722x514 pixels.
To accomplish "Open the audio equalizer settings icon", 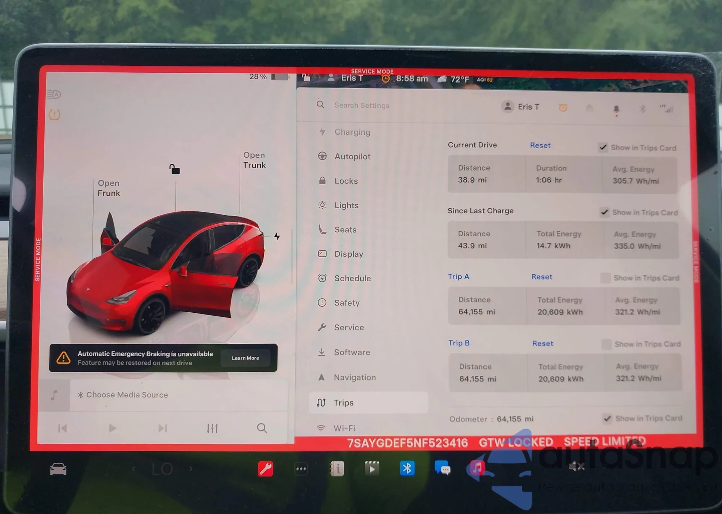I will [212, 428].
